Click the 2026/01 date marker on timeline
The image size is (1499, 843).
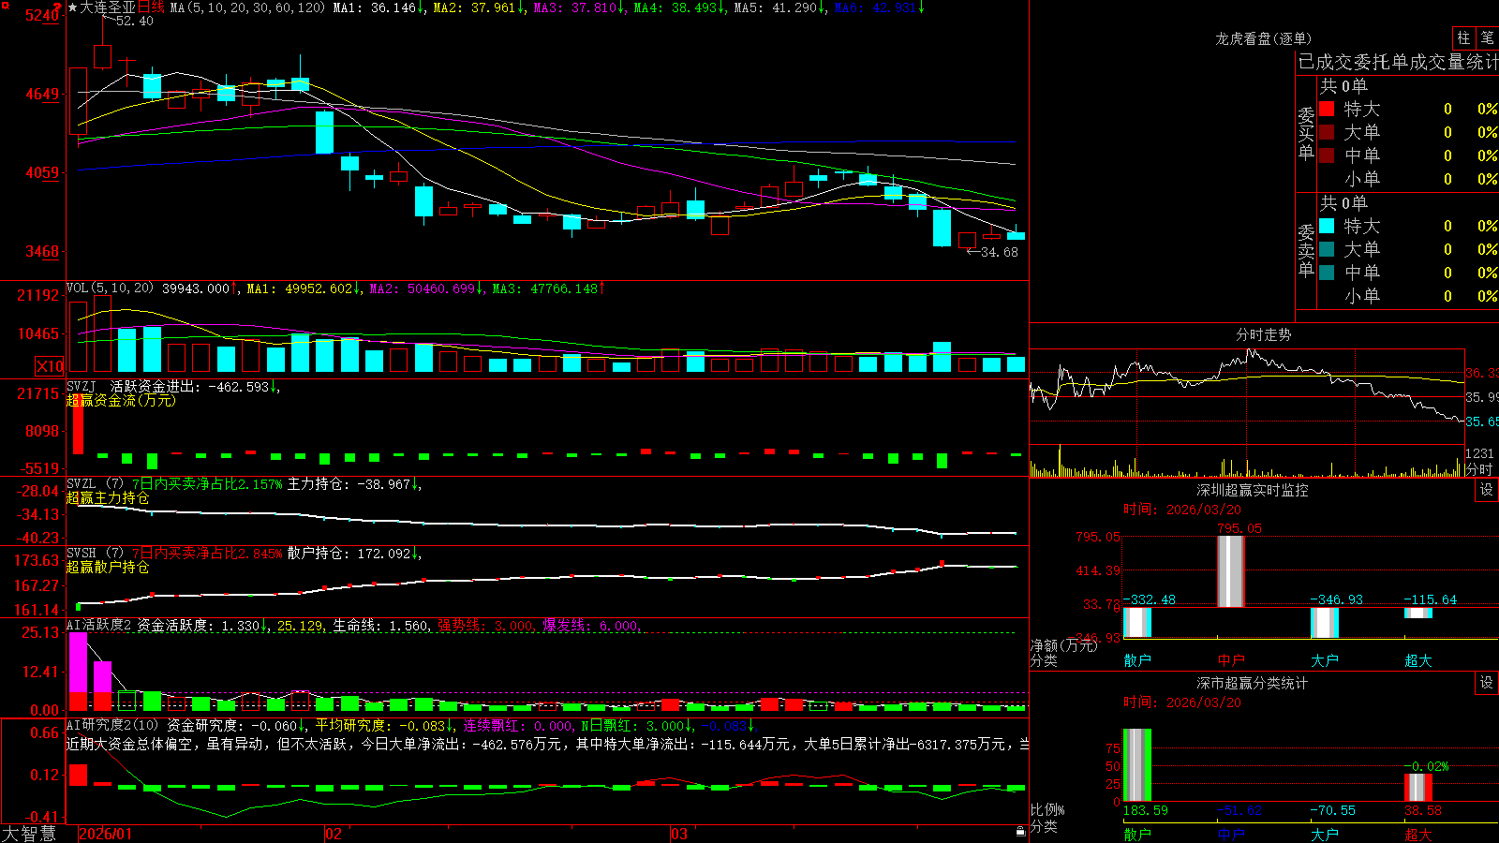click(106, 834)
